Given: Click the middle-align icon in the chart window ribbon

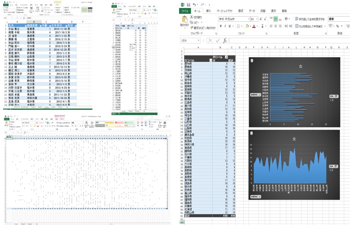Looking at the screenshot, I should coord(276,19).
